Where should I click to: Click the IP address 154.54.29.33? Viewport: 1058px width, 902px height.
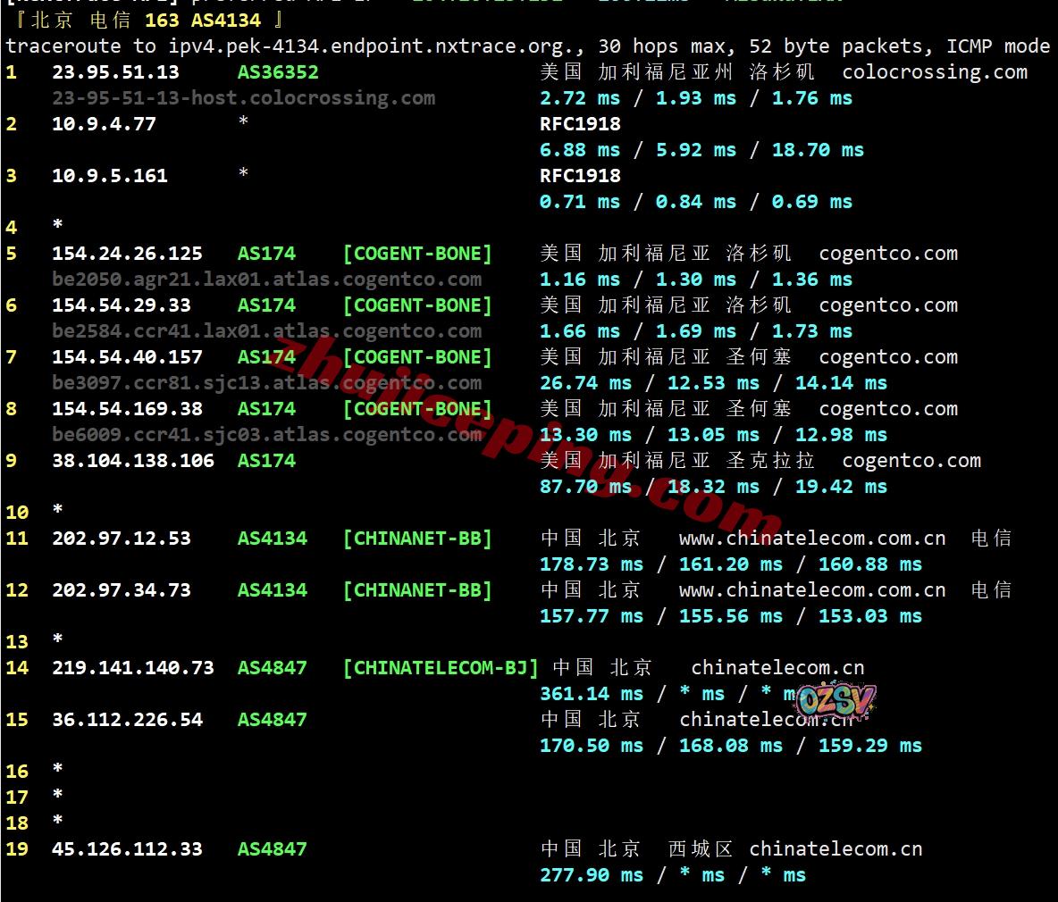(x=122, y=305)
